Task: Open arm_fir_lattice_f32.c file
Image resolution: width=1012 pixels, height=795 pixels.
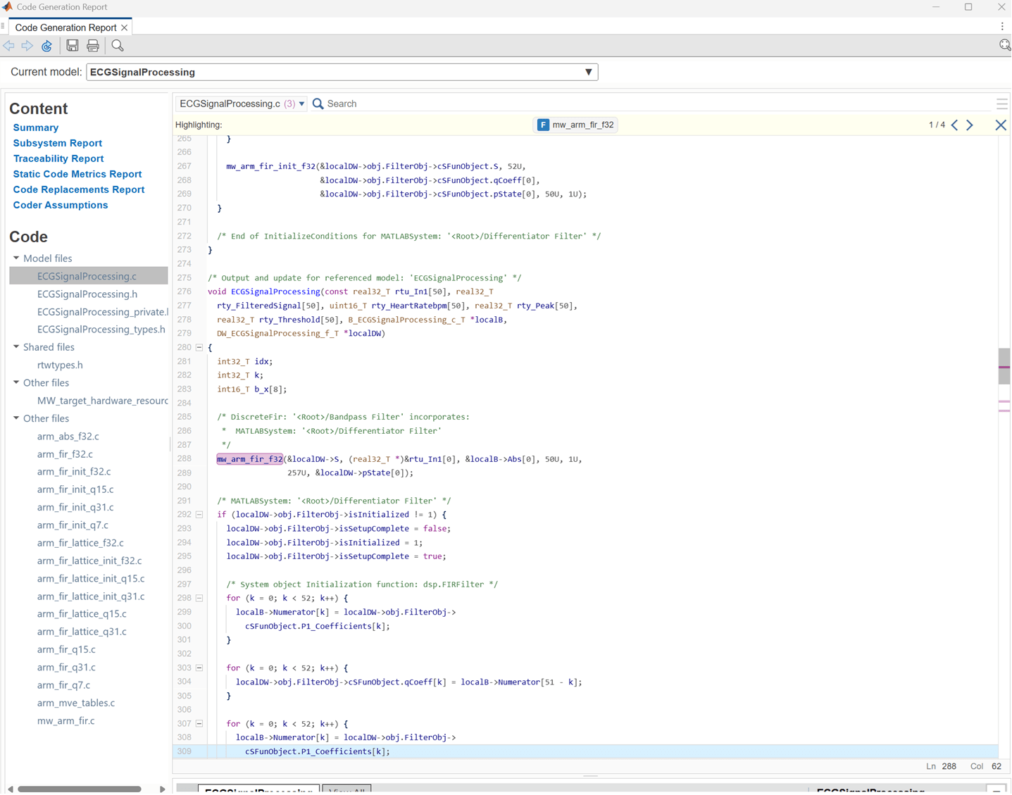Action: point(80,543)
